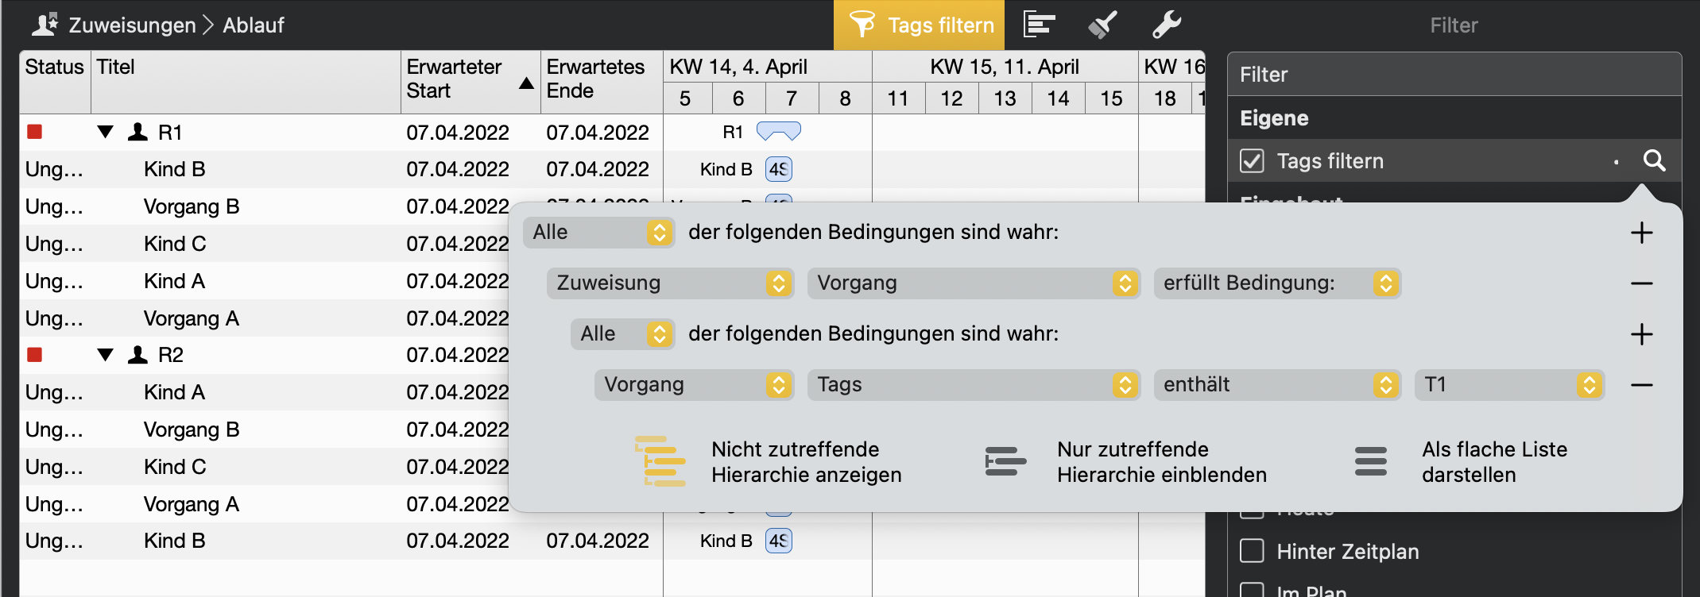Click 'Zuweisungen' in the breadcrumb
The width and height of the screenshot is (1700, 597).
[x=131, y=25]
